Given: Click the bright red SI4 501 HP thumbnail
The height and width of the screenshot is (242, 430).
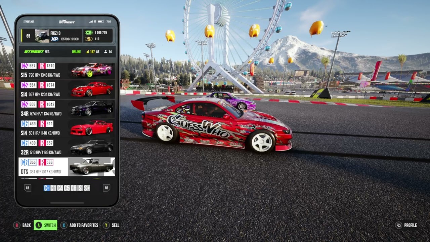Looking at the screenshot, I should (92, 128).
